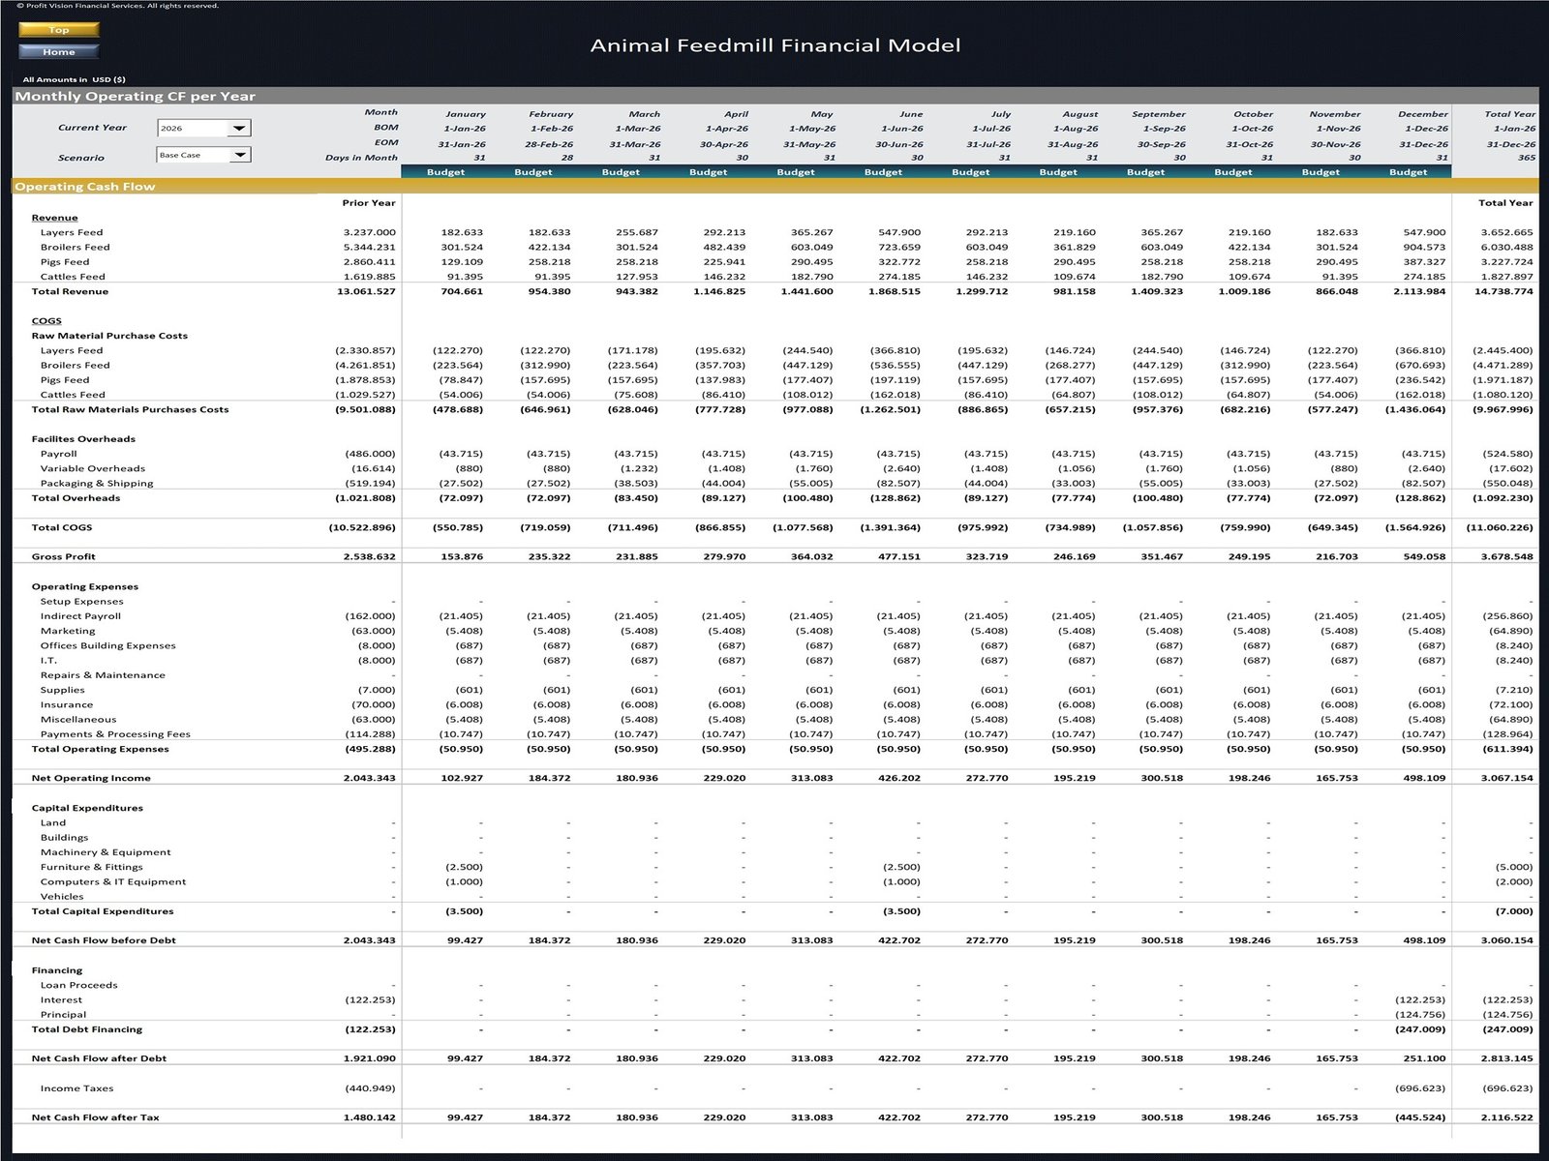Click the underlined COGS section link
Viewport: 1549px width, 1161px height.
tap(46, 320)
